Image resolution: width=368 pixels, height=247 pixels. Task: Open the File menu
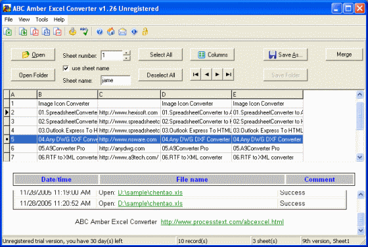coord(9,20)
